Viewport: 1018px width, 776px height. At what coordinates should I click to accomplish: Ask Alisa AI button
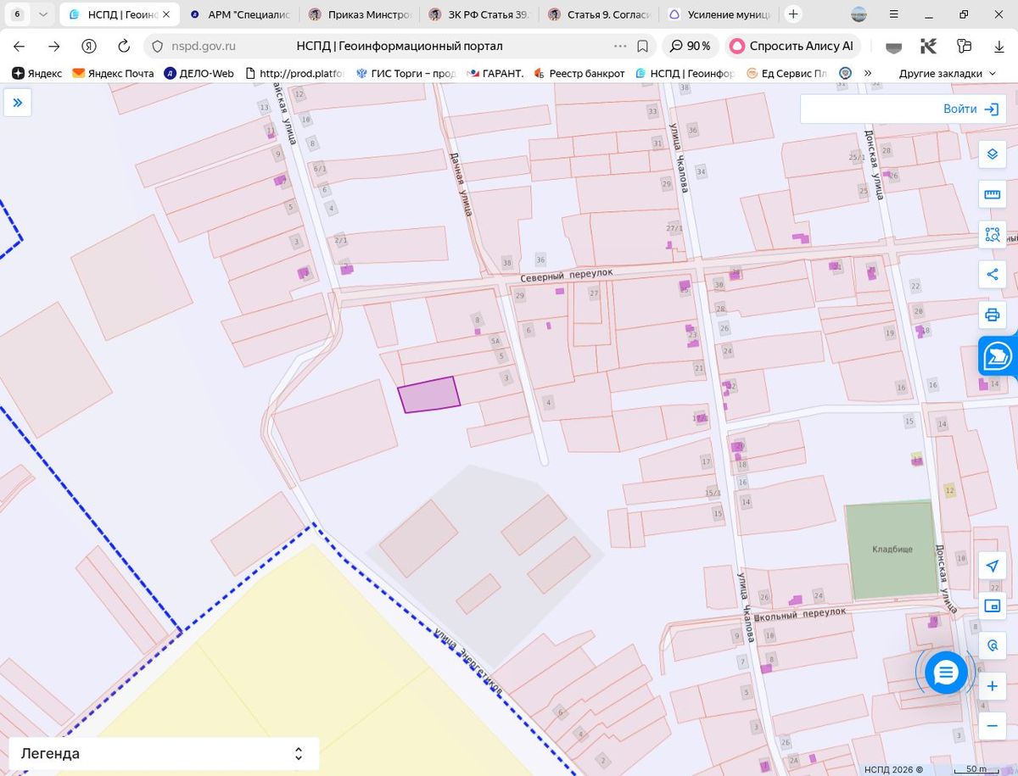point(792,46)
